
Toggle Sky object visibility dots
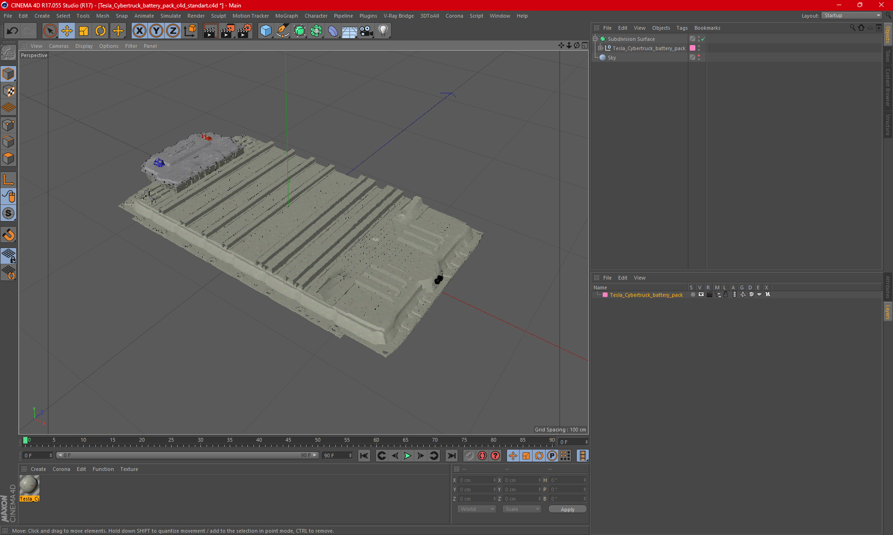coord(699,57)
